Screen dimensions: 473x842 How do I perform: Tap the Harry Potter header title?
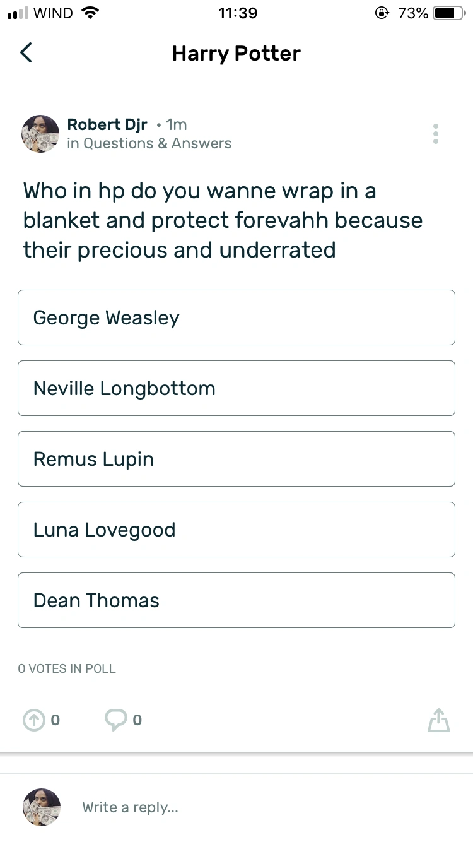click(237, 54)
